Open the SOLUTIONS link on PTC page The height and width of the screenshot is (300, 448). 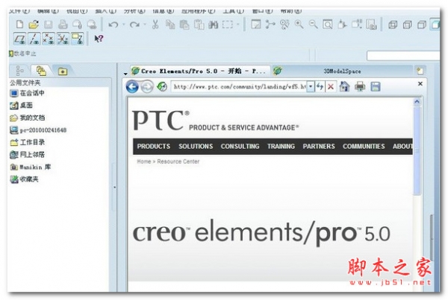(x=196, y=147)
